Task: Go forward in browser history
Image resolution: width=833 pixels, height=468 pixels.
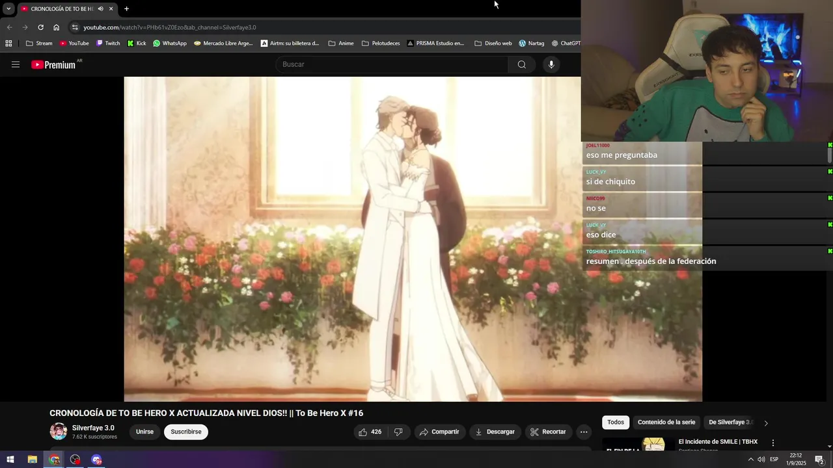Action: (x=25, y=27)
